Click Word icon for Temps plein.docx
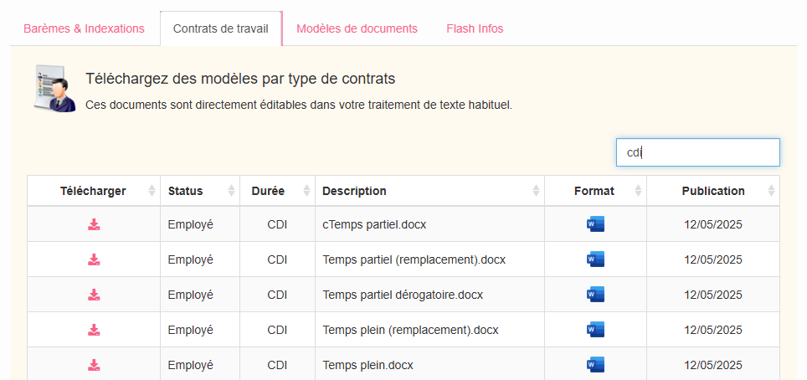The image size is (807, 380). click(595, 365)
